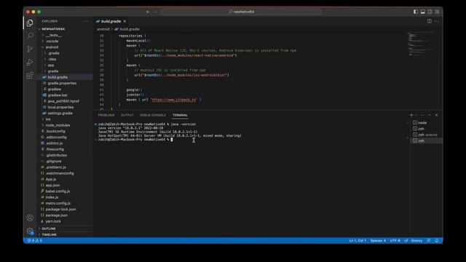Toggle bottom panel layout icon
This screenshot has height=262, width=466.
(x=422, y=12)
